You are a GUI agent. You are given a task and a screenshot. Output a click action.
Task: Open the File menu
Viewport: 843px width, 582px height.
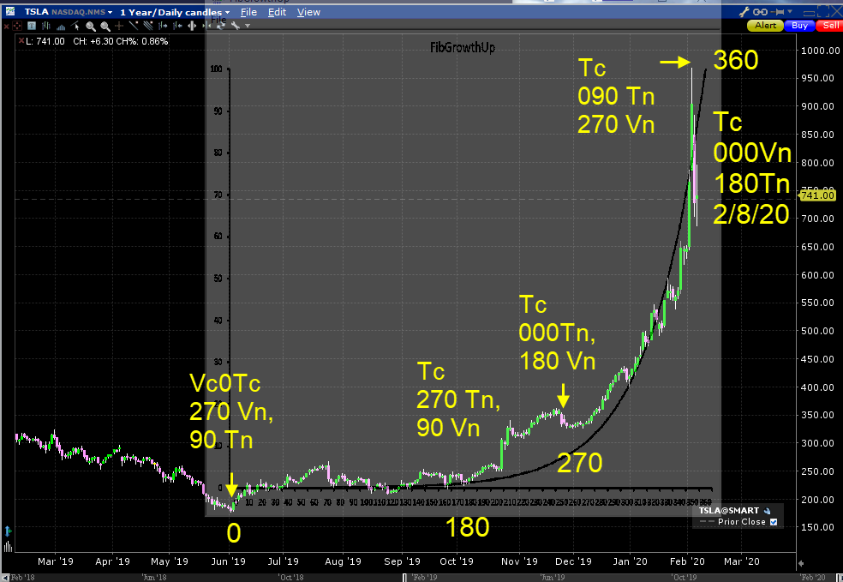(x=248, y=12)
